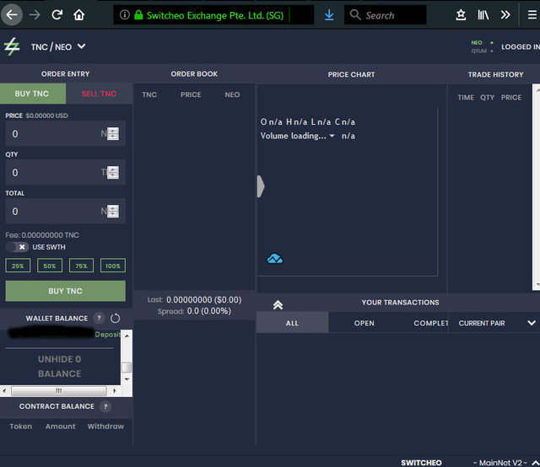Reload the page with refresh icon
The width and height of the screenshot is (540, 467).
(57, 14)
